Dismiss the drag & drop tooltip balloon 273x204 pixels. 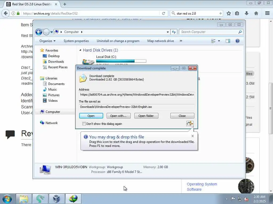pyautogui.click(x=192, y=136)
